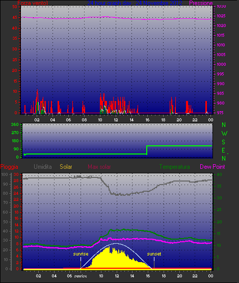The height and width of the screenshot is (283, 239).
Task: Click the Max solar legend label
Action: 99,167
